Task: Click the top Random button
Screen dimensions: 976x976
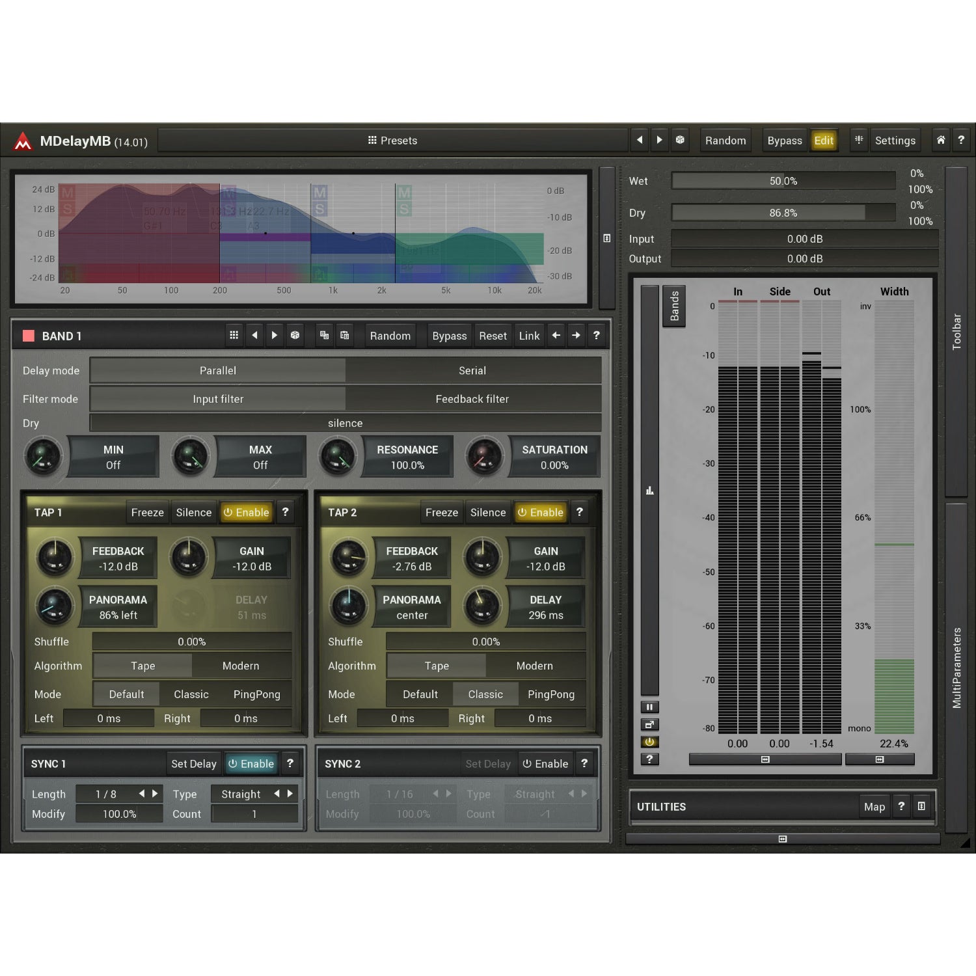Action: [725, 140]
